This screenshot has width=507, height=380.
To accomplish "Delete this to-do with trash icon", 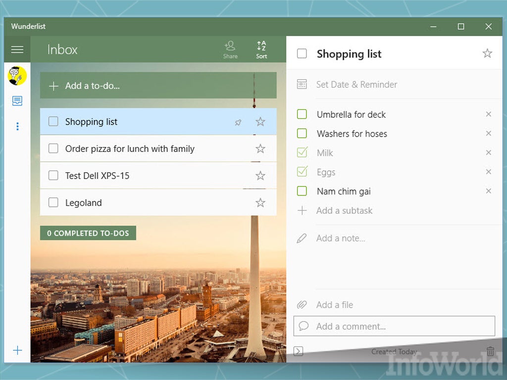I will (490, 351).
